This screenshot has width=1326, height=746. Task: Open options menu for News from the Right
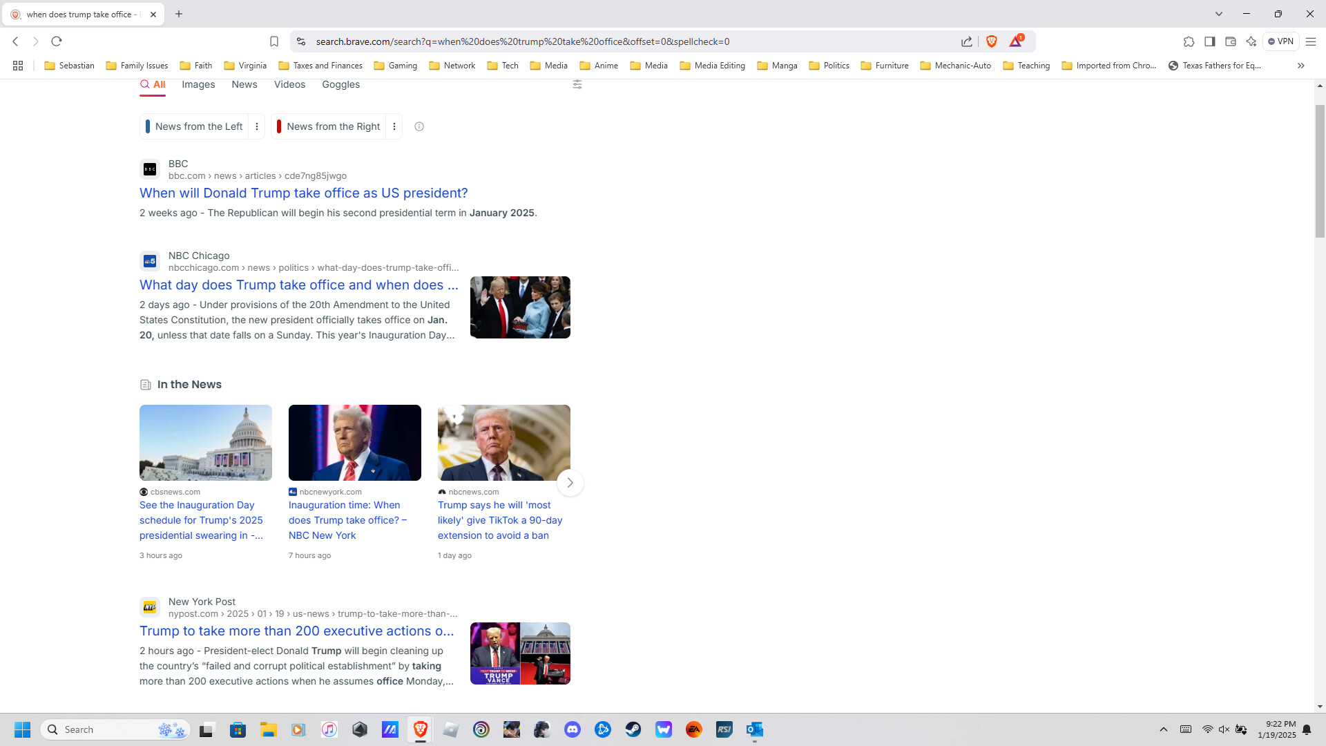point(394,126)
